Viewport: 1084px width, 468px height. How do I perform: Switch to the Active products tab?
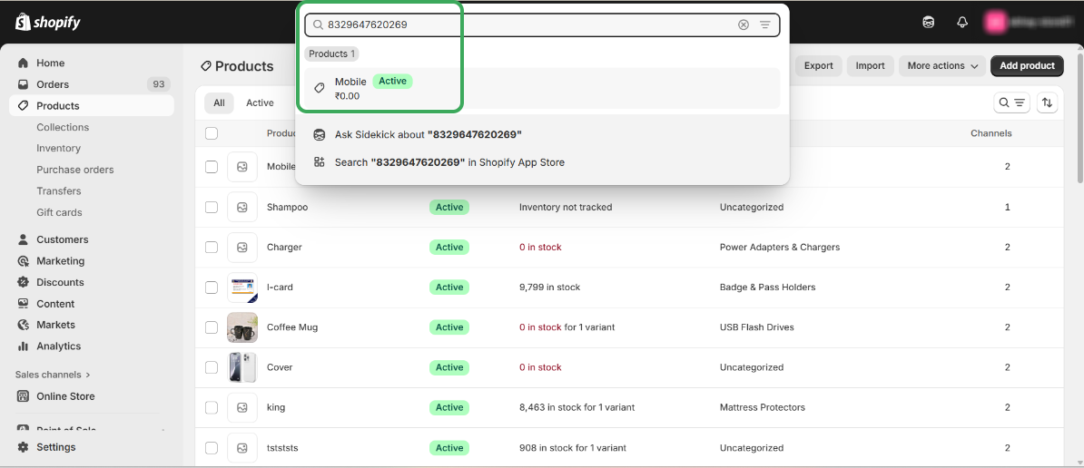click(260, 102)
